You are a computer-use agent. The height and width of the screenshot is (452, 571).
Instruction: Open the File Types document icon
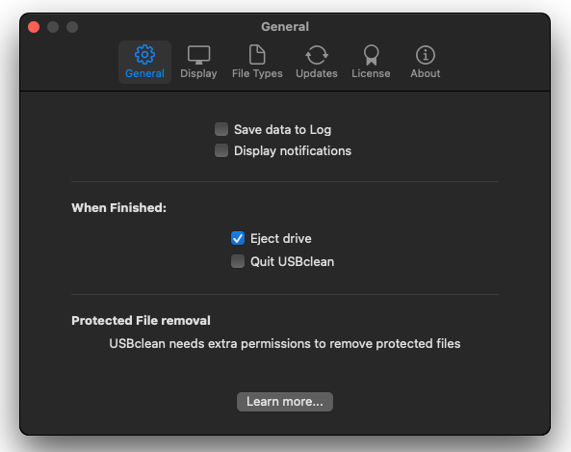pyautogui.click(x=257, y=54)
